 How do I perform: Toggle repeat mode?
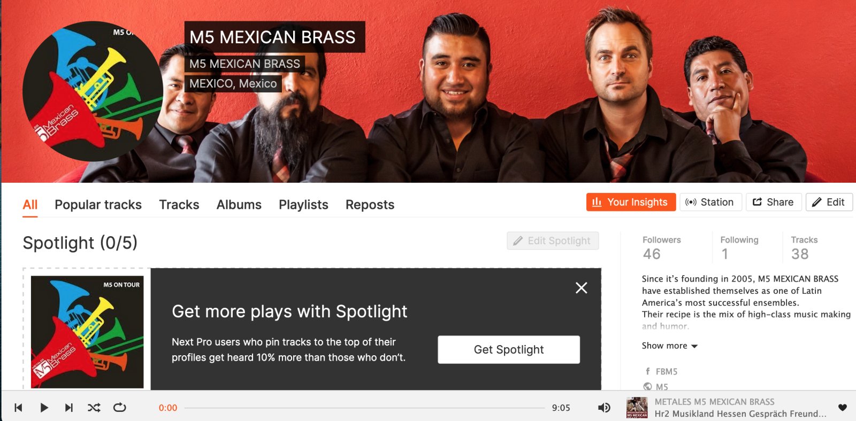[x=120, y=408]
